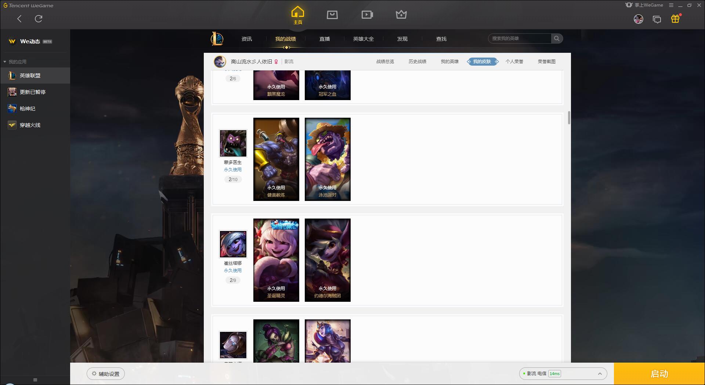
Task: Open the 主页 home tab icon
Action: pyautogui.click(x=298, y=15)
